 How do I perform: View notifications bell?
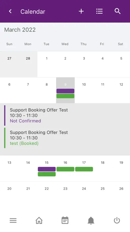(91, 221)
